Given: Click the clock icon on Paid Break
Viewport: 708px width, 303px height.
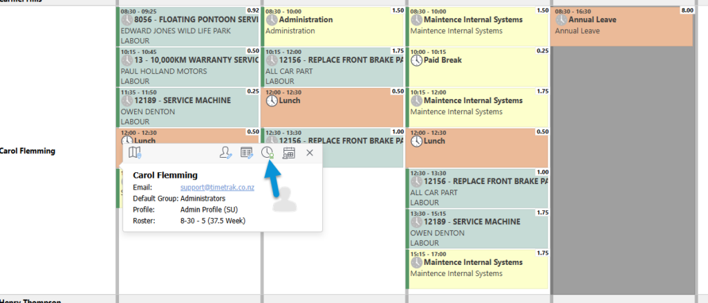Looking at the screenshot, I should tap(416, 60).
